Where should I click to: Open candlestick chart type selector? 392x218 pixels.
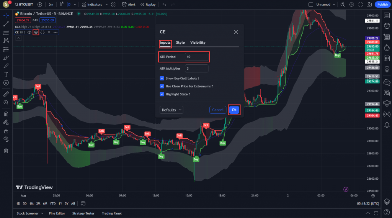tap(69, 5)
